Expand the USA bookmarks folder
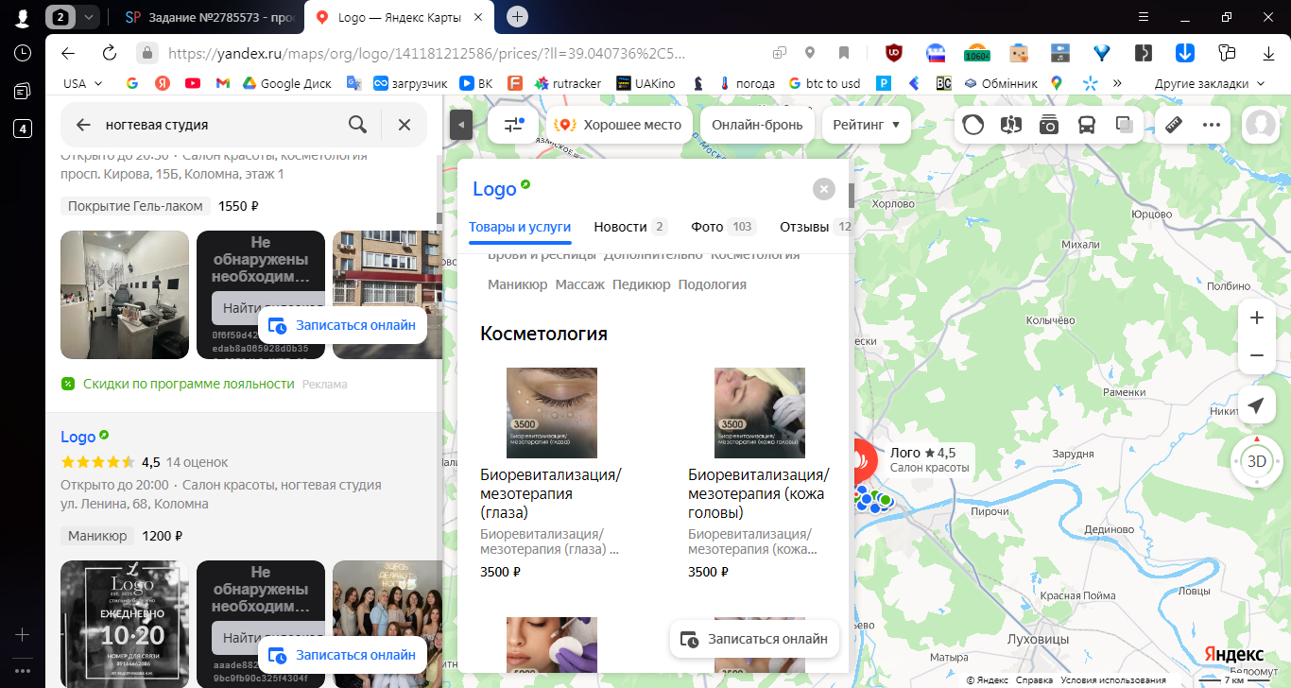This screenshot has height=688, width=1291. coord(83,83)
